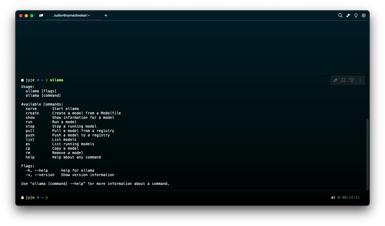The width and height of the screenshot is (385, 226).
Task: Click 'List models' description
Action: click(64, 139)
